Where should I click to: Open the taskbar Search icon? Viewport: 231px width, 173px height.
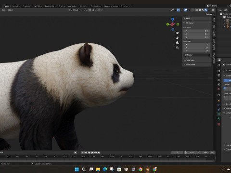[84, 169]
